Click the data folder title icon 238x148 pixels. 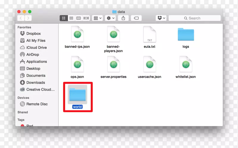coord(114,12)
